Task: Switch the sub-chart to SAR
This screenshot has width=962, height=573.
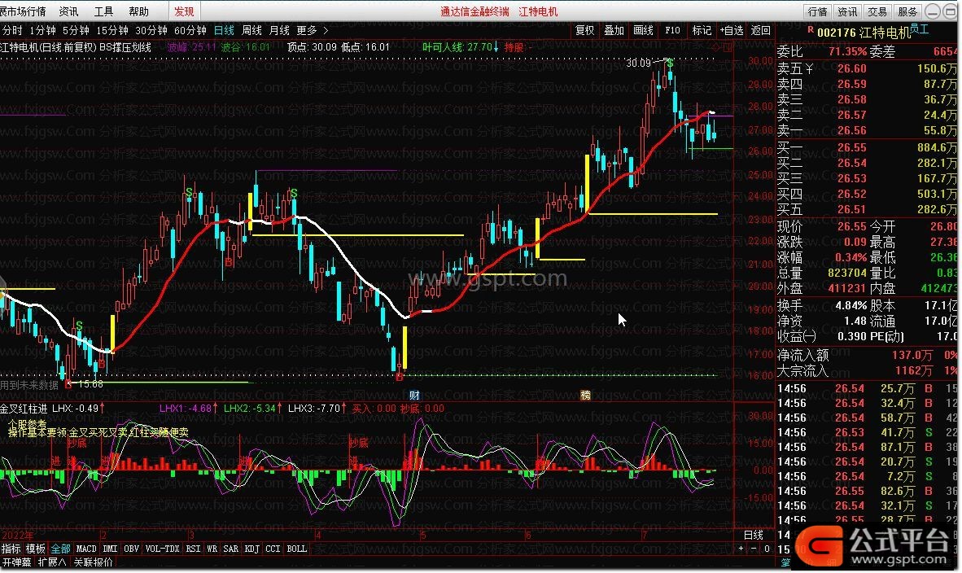Action: 230,549
